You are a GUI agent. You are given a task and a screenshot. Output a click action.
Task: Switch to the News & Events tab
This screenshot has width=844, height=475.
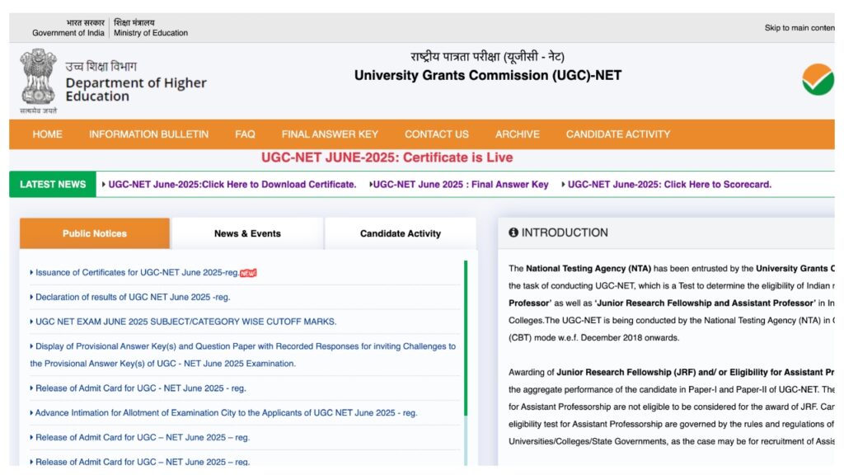(246, 233)
